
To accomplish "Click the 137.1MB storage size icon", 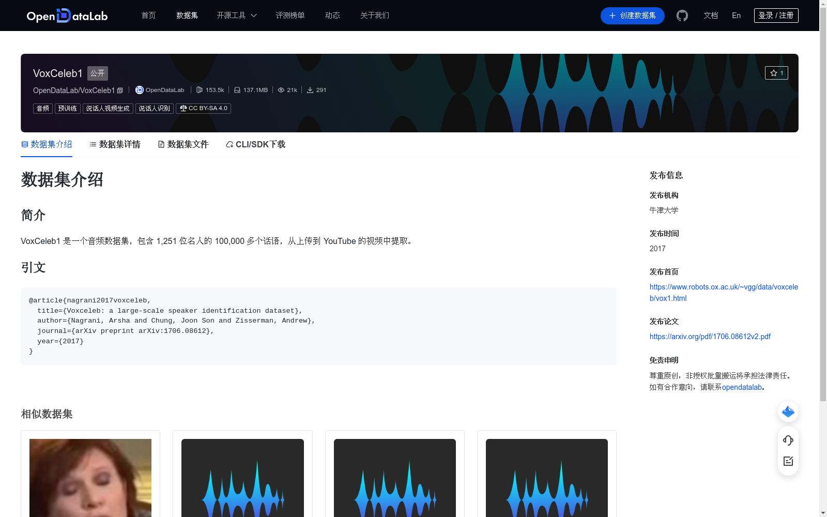I will coord(237,90).
